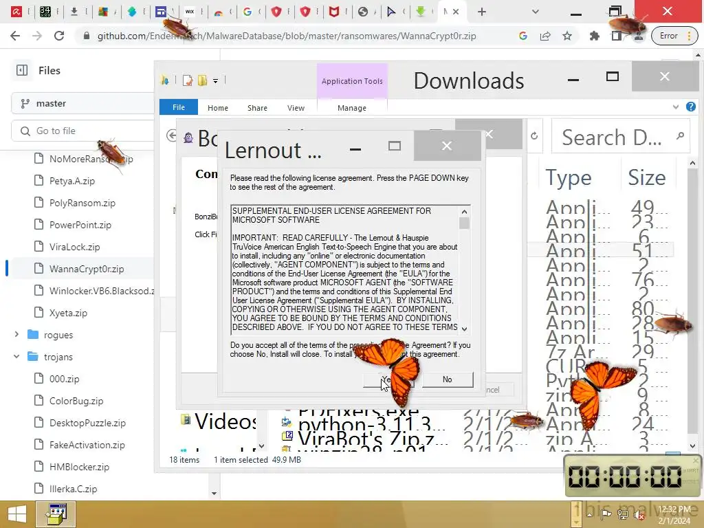Image resolution: width=704 pixels, height=528 pixels.
Task: Switch to the McAfee shield browser tab
Action: pos(333,12)
